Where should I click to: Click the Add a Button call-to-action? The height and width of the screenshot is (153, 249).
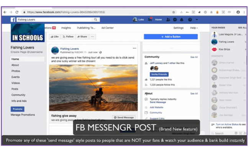(x=171, y=37)
